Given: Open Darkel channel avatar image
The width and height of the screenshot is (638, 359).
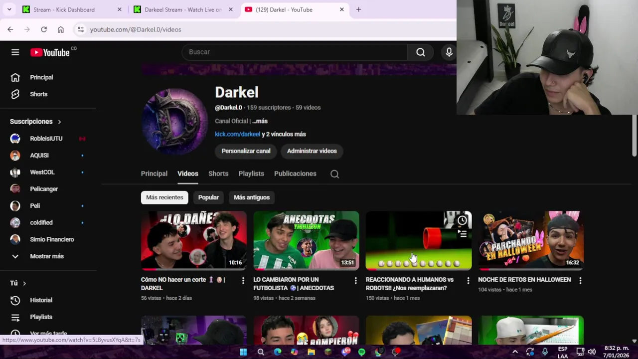Looking at the screenshot, I should [174, 122].
